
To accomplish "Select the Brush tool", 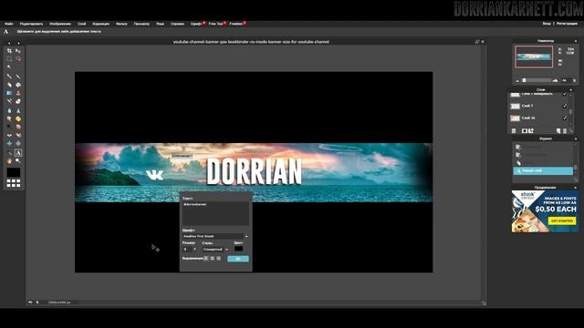I will point(18,77).
